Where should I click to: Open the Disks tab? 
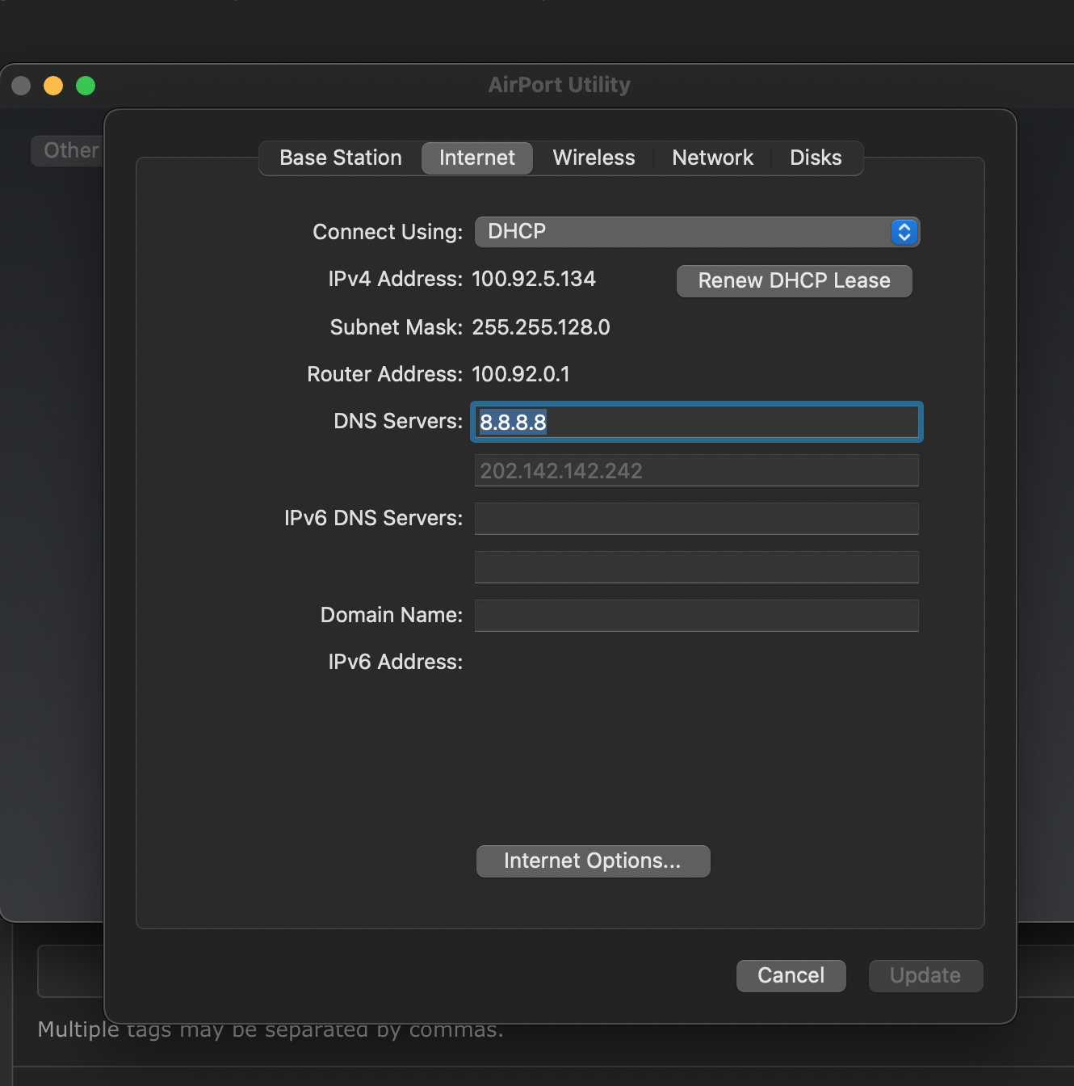[816, 158]
